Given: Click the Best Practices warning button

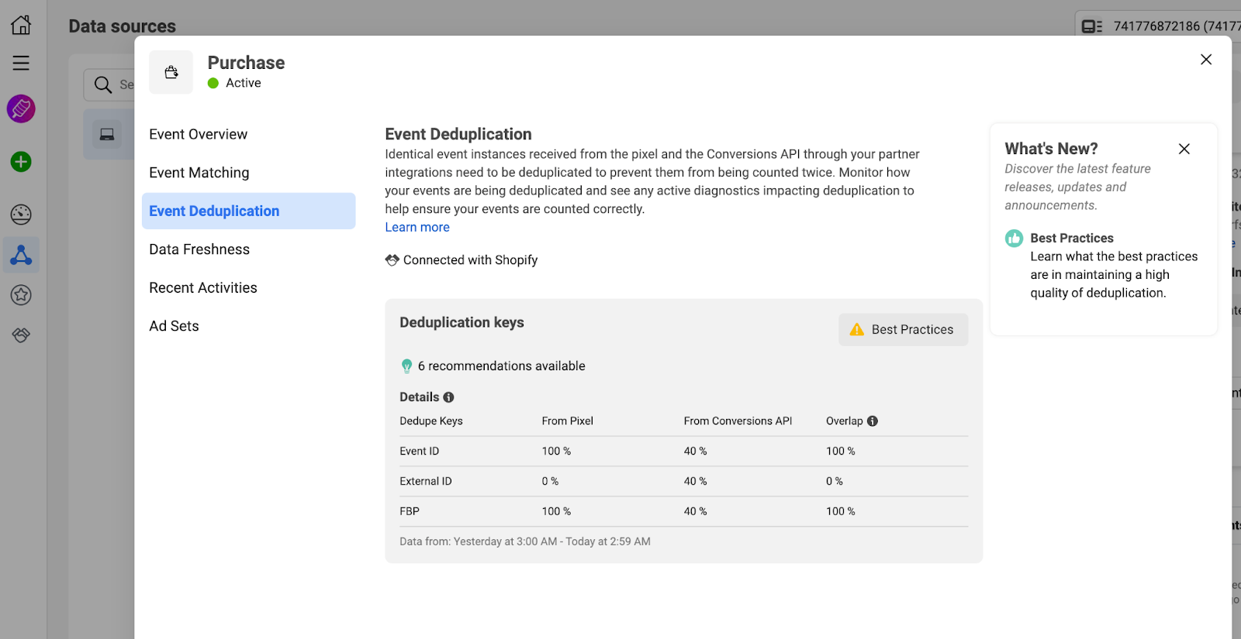Looking at the screenshot, I should point(903,329).
